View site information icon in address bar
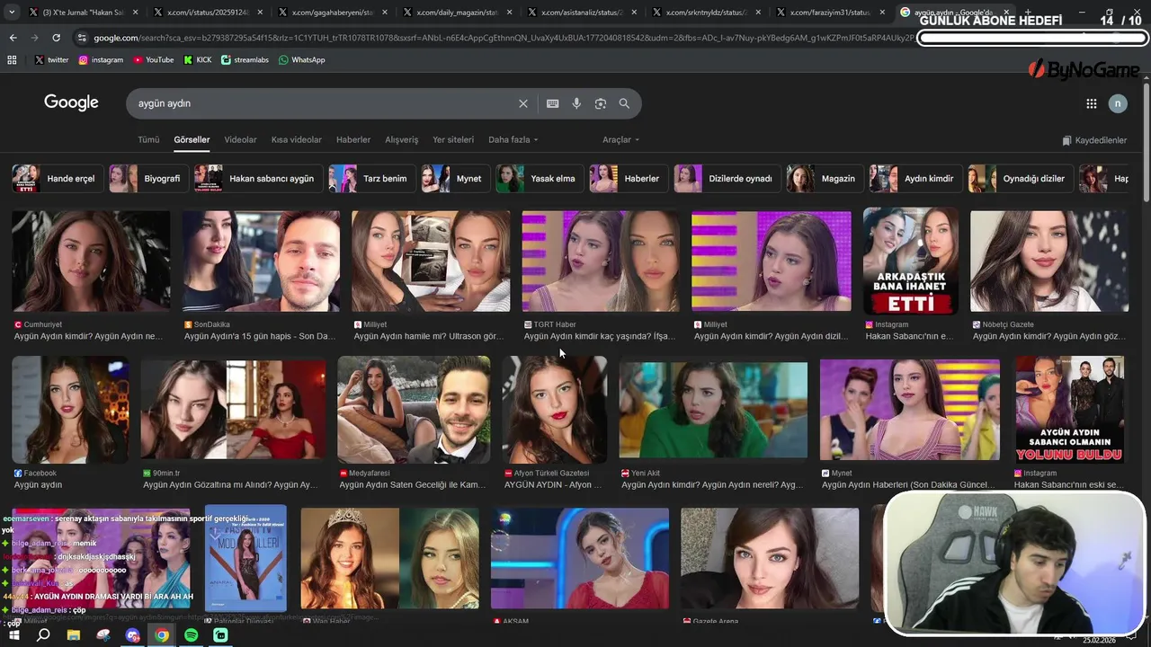Screen dimensions: 1151x647 click(x=83, y=38)
